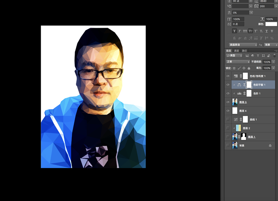The image size is (278, 201).
Task: Toggle the layer filter on/off switch
Action: tap(274, 55)
